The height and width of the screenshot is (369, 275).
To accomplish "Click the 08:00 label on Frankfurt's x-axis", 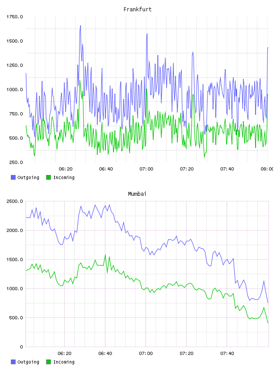I will (x=267, y=169).
